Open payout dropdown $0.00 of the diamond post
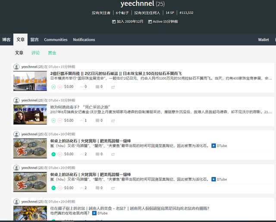Screen dimensions: 276x222 point(69,87)
